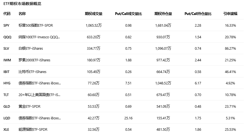
Task: Click the TLT ticker code
Action: [x=6, y=95]
